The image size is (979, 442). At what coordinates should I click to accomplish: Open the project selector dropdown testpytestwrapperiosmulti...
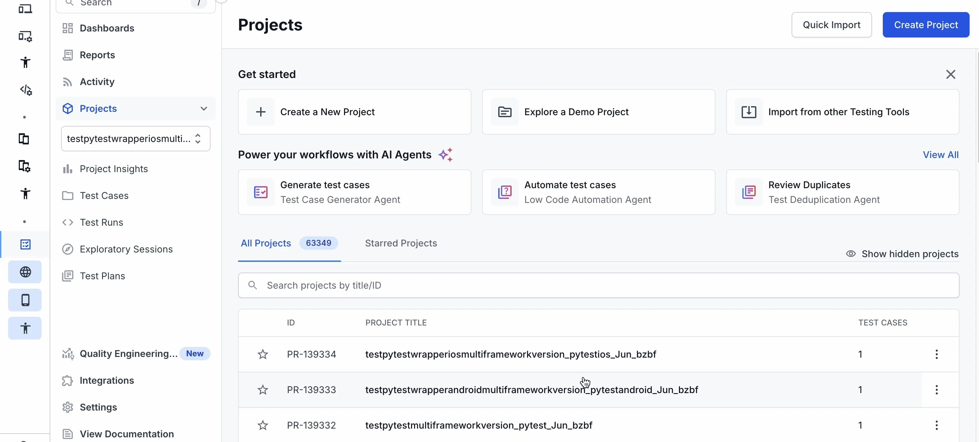136,139
